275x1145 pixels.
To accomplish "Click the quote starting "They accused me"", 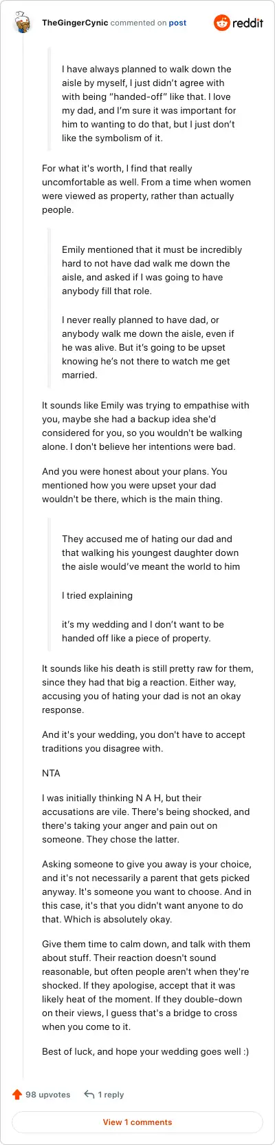I will click(151, 588).
